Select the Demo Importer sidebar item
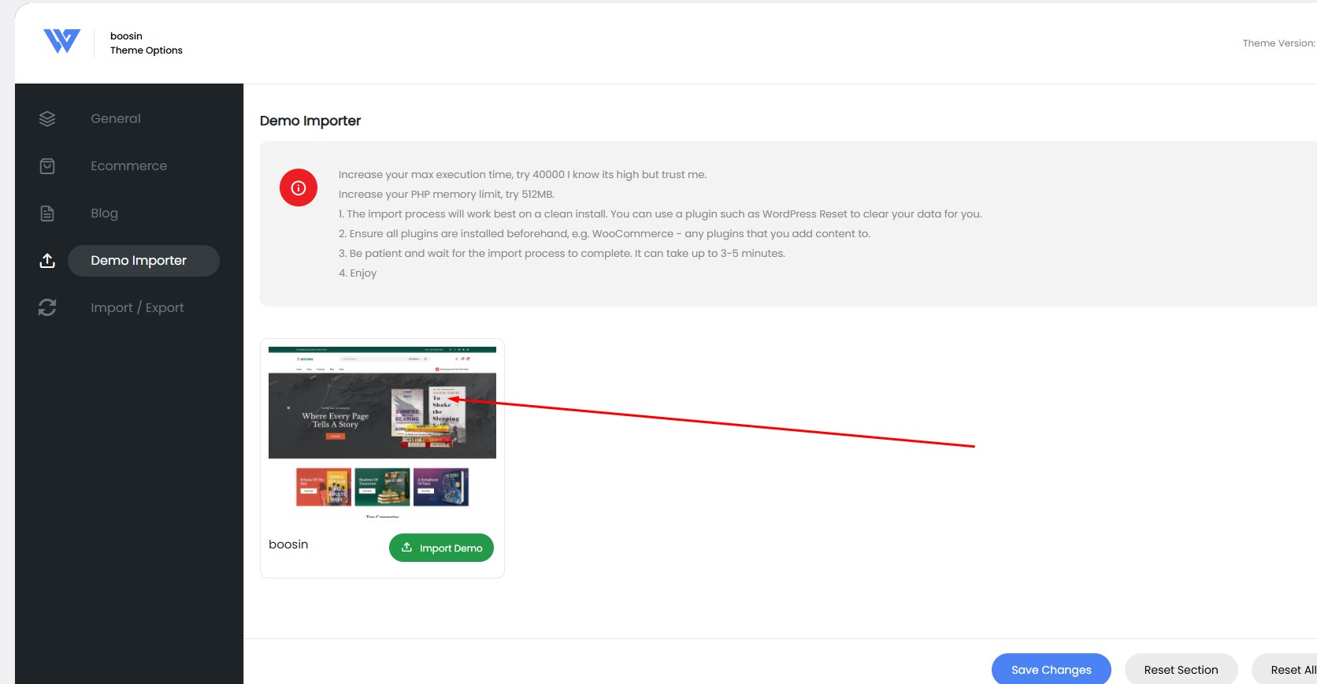This screenshot has width=1317, height=684. [x=143, y=261]
